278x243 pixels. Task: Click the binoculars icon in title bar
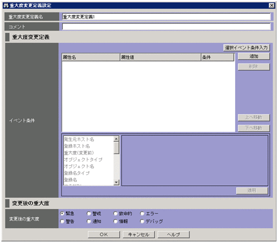(6, 6)
